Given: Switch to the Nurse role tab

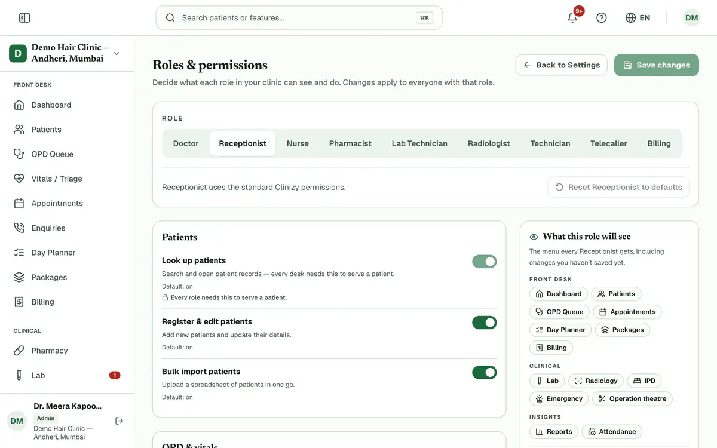Looking at the screenshot, I should (x=298, y=143).
